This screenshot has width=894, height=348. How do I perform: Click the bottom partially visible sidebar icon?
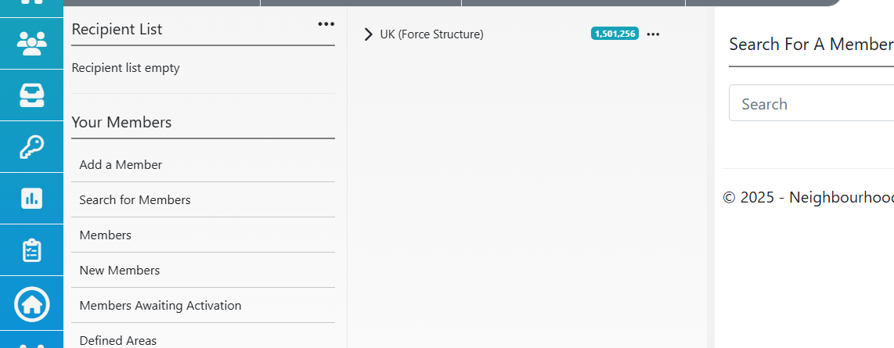click(31, 345)
